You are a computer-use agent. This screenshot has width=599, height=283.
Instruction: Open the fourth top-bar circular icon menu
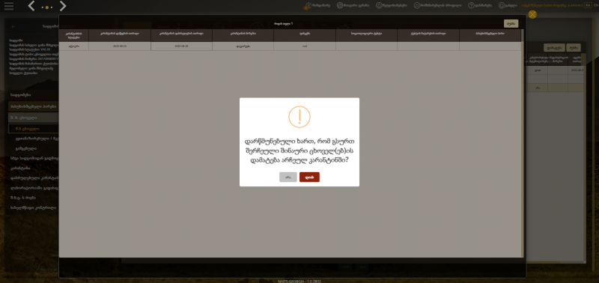click(417, 5)
